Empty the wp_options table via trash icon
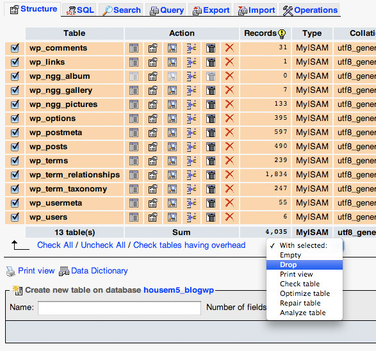 tap(211, 119)
